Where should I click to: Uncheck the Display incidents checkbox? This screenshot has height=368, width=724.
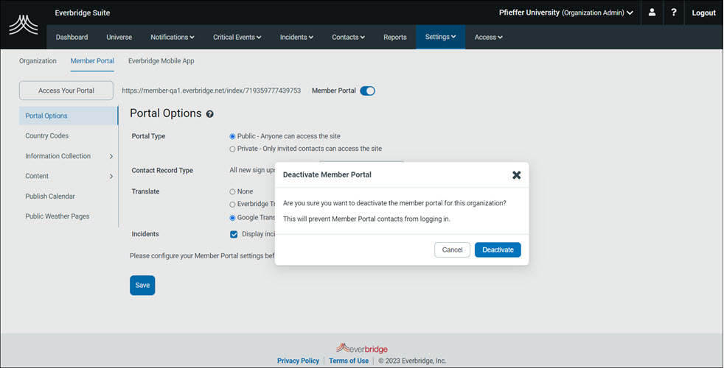pyautogui.click(x=234, y=234)
